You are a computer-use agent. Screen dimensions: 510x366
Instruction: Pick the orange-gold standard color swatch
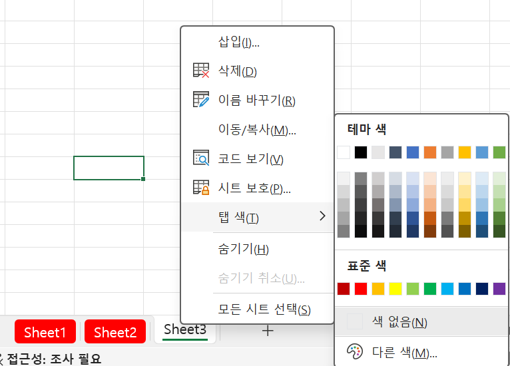coord(378,289)
